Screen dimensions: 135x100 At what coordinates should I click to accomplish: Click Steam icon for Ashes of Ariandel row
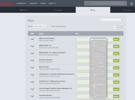coord(32,53)
